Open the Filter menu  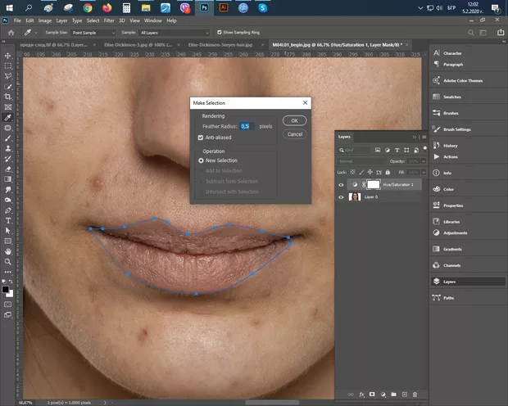(109, 20)
